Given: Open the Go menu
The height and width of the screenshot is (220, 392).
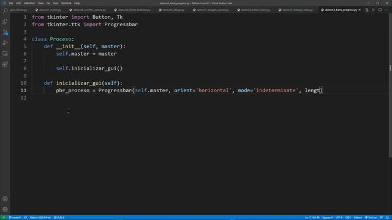Looking at the screenshot, I should click(48, 3).
